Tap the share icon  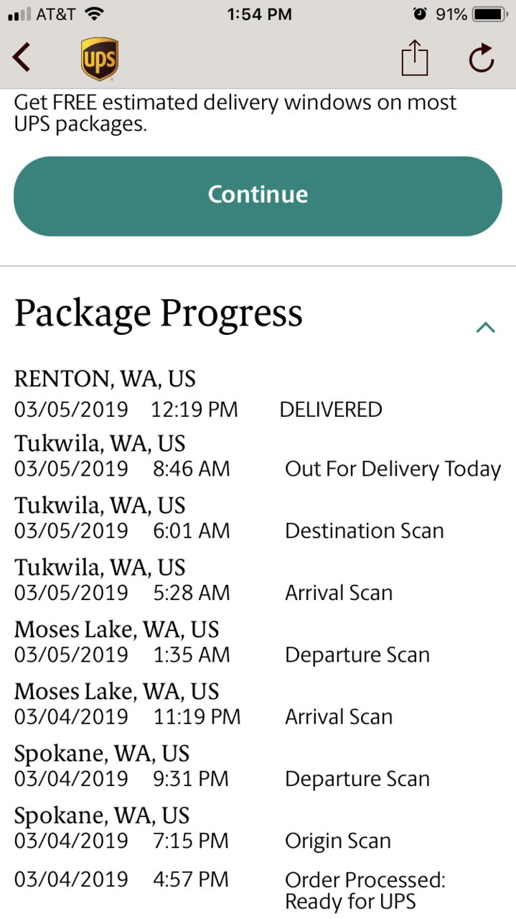coord(414,57)
